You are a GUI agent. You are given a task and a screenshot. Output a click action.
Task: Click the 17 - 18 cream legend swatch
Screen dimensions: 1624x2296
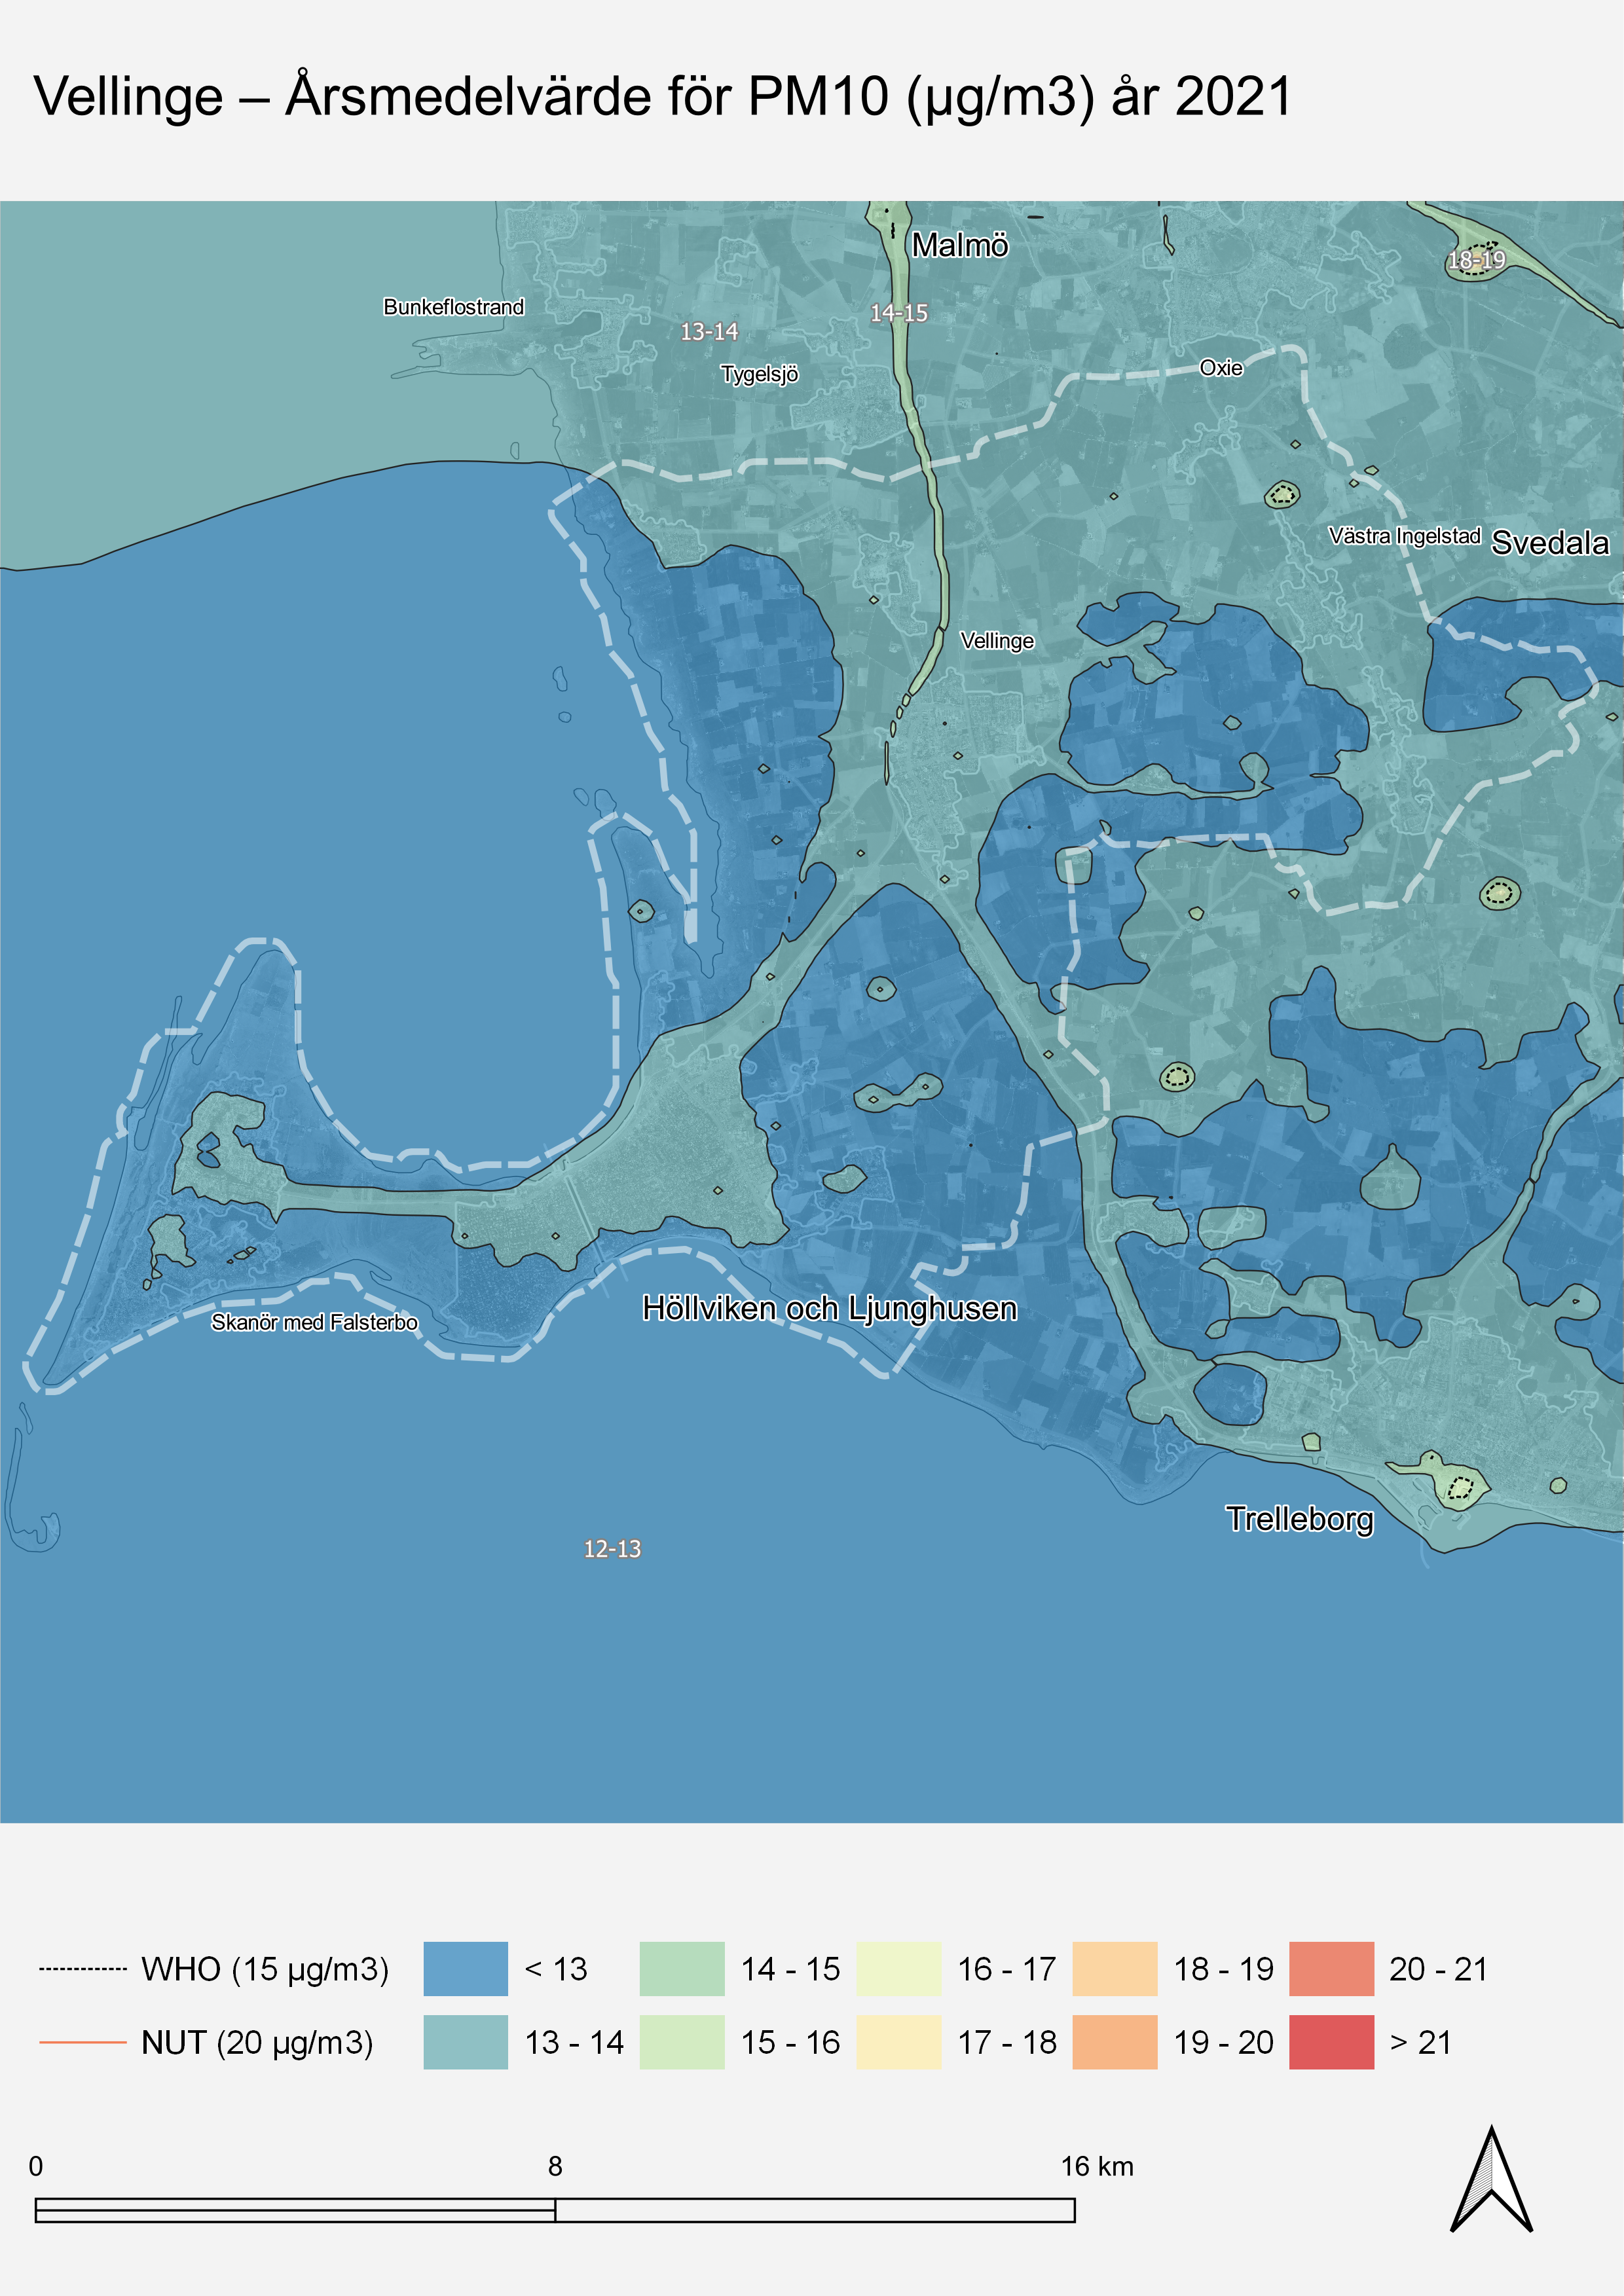point(898,2042)
